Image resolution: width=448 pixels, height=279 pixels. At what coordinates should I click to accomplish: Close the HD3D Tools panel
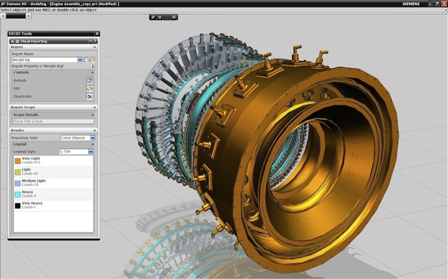point(97,34)
